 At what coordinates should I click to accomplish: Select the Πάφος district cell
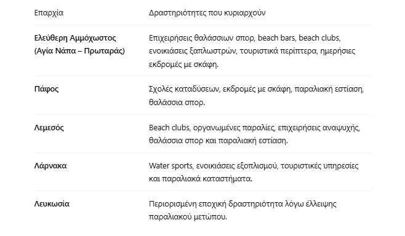pyautogui.click(x=46, y=89)
